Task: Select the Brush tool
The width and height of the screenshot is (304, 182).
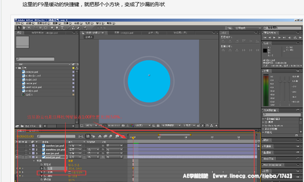Action: (x=69, y=28)
